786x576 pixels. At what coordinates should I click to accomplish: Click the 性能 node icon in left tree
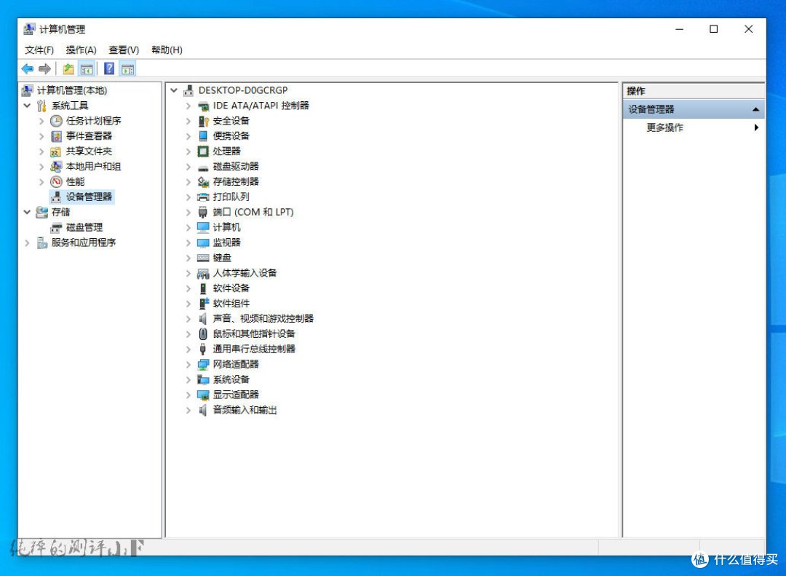(x=55, y=181)
